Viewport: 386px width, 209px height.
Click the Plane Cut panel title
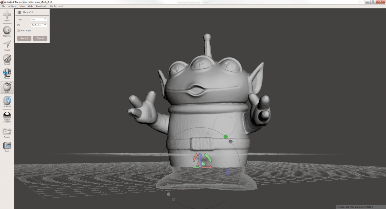[x=28, y=12]
